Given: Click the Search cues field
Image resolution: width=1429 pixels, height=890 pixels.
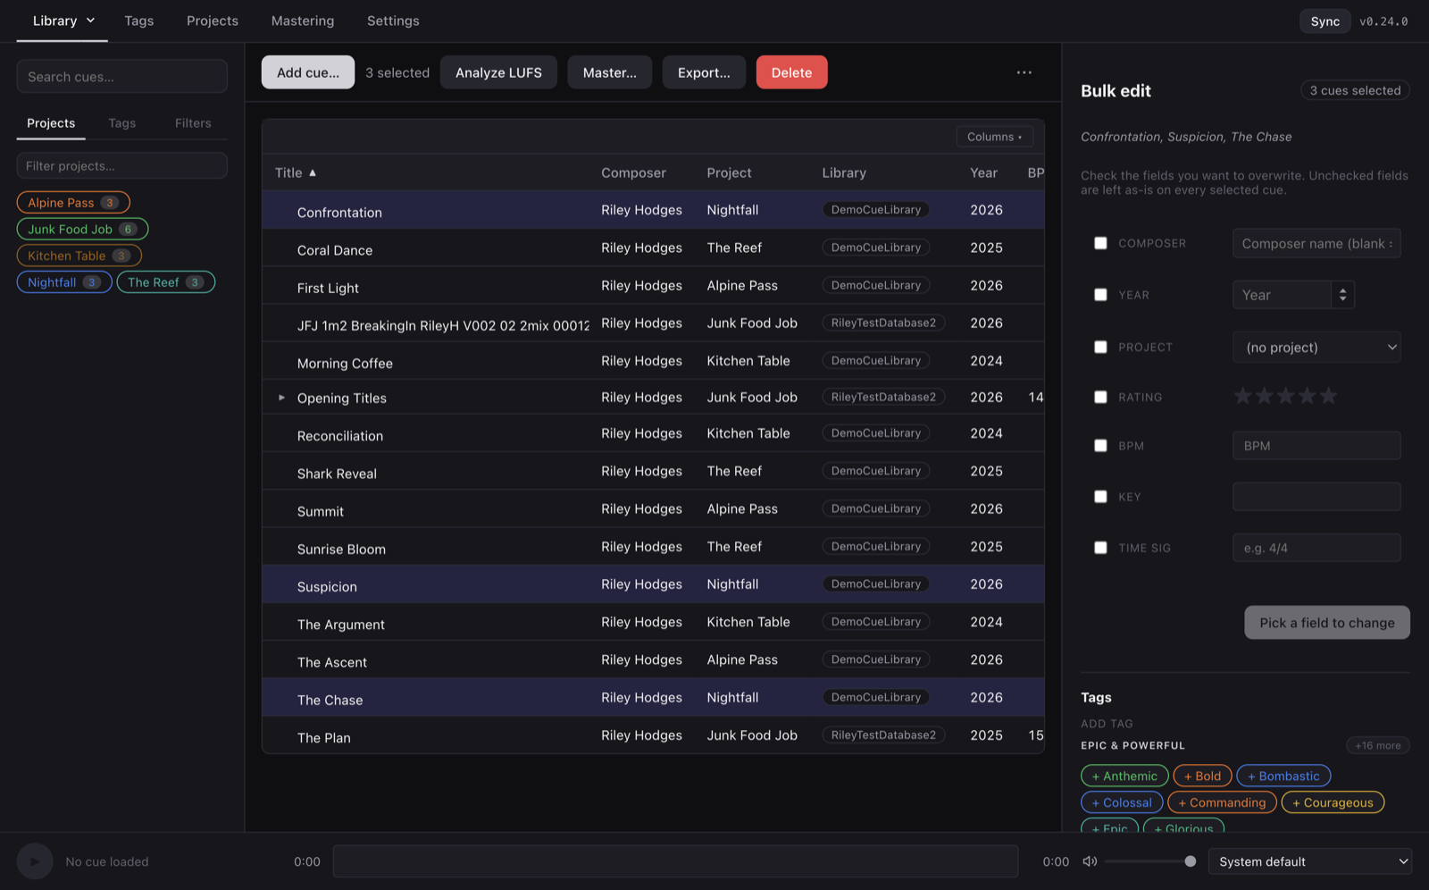Looking at the screenshot, I should (x=122, y=77).
